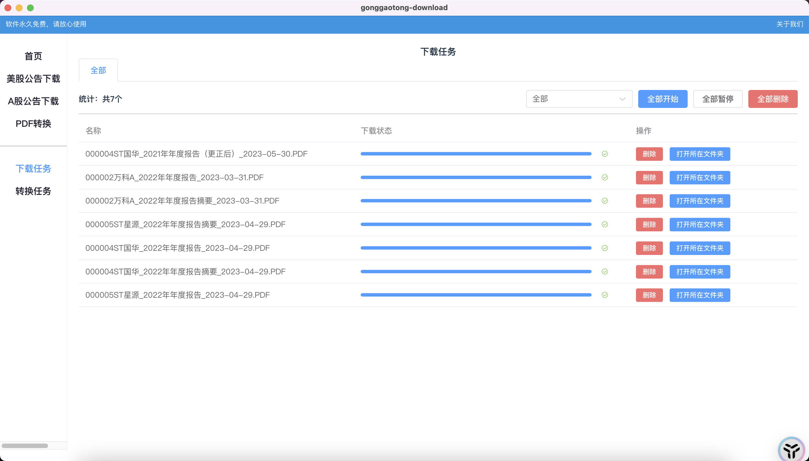
Task: Click the chevron arrow of the filter combo box
Action: [622, 99]
